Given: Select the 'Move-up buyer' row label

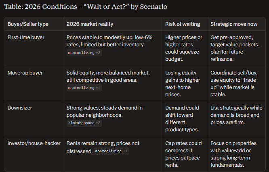Looking at the screenshot, I should click(x=25, y=73).
